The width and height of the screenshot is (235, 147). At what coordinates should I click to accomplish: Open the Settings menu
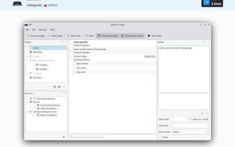click(43, 30)
